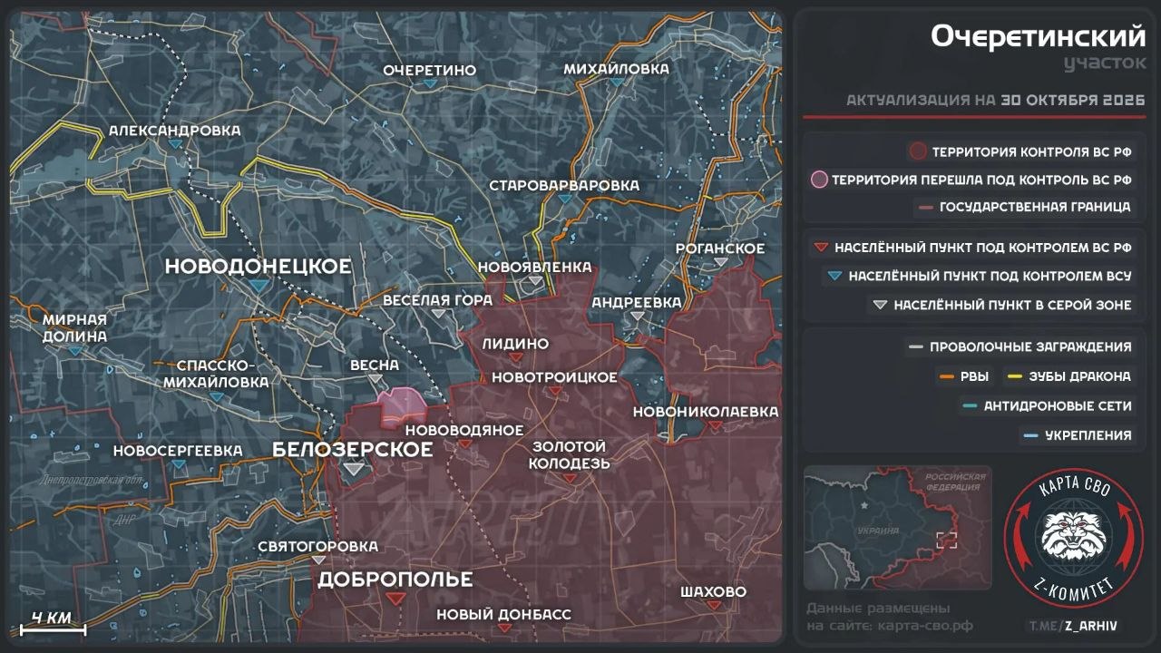The image size is (1161, 653).
Task: Select the Доброполье red triangle marker
Action: point(395,599)
